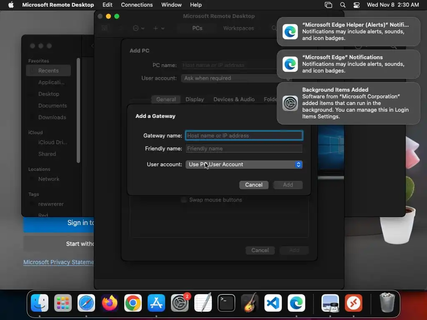
Task: Select Network in Finder sidebar
Action: (48, 179)
